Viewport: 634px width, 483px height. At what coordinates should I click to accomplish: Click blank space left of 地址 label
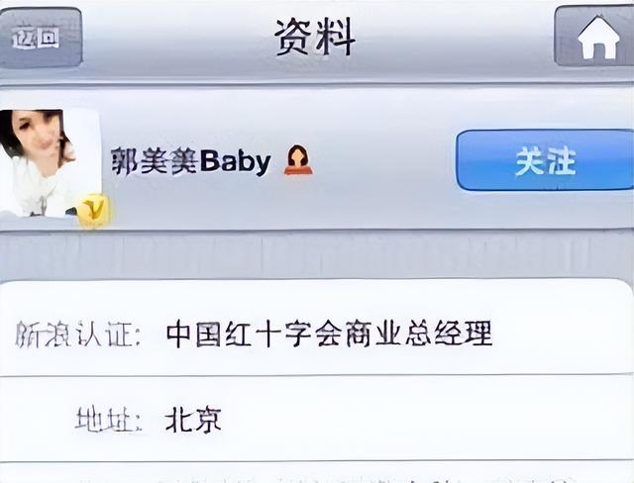[38, 420]
